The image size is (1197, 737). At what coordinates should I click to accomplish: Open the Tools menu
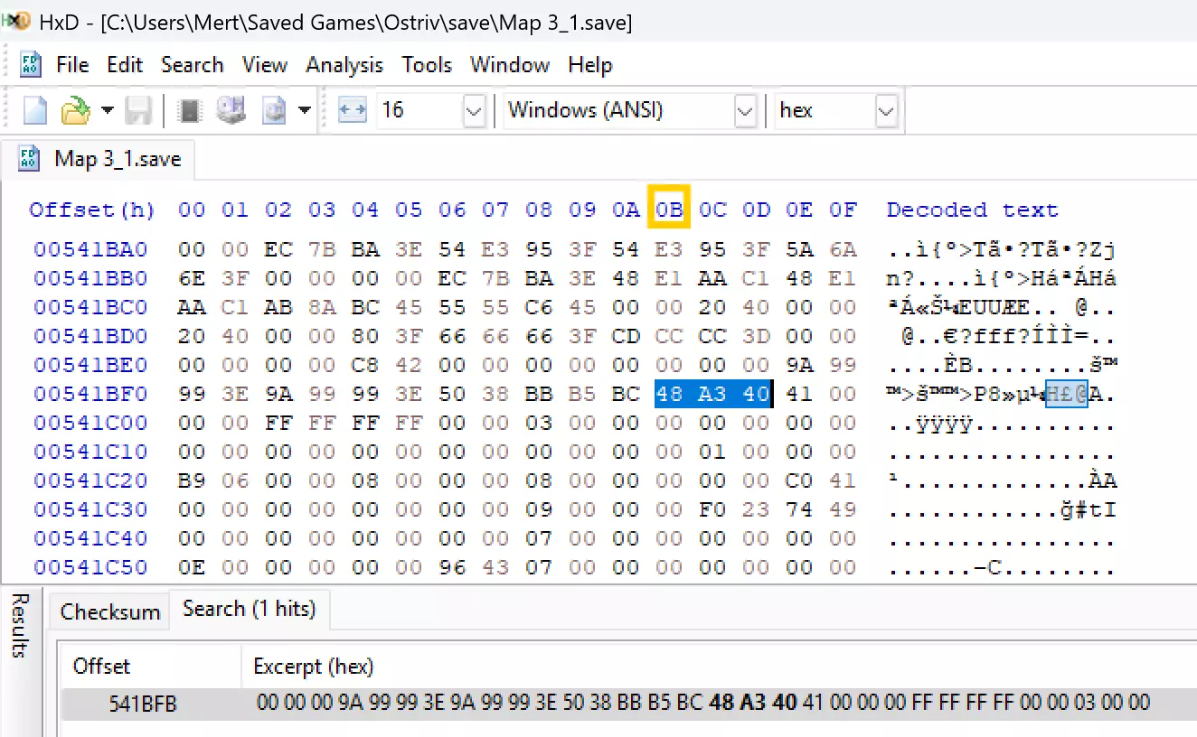427,65
